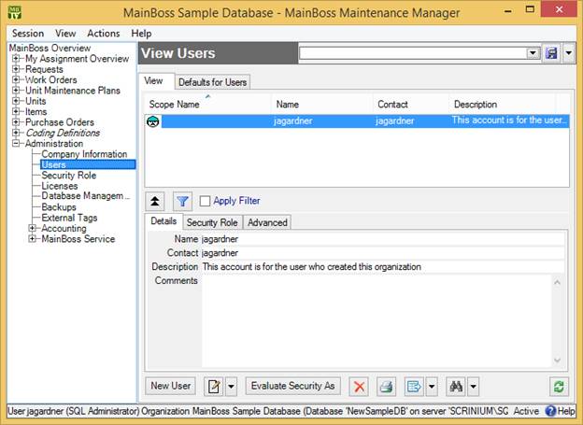Select Company Information in the tree
The image size is (583, 425).
[x=84, y=154]
